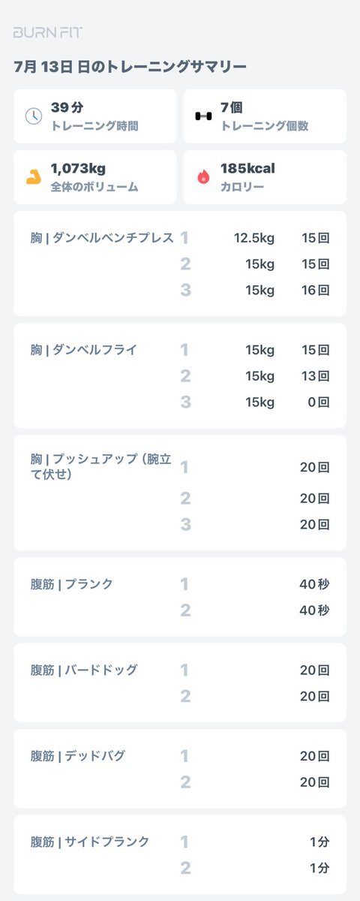Click set 3 with 16回 in ダンベルベンチプレス
The image size is (360, 901).
[x=255, y=290]
